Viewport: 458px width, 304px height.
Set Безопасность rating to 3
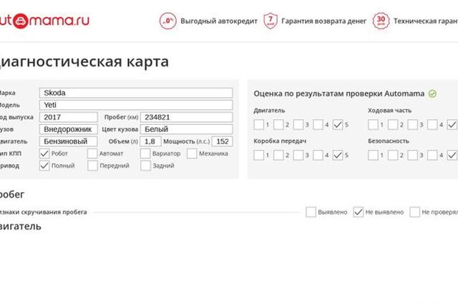[x=413, y=155]
